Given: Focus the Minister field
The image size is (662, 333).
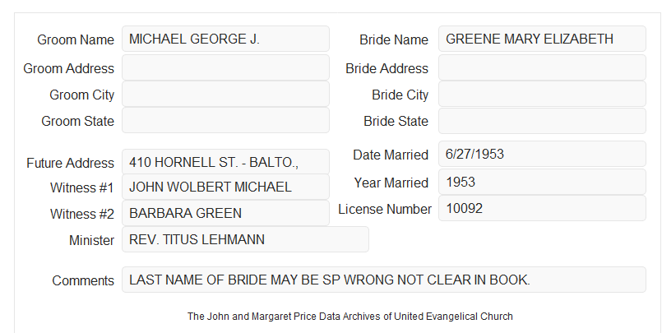Looking at the screenshot, I should [245, 239].
